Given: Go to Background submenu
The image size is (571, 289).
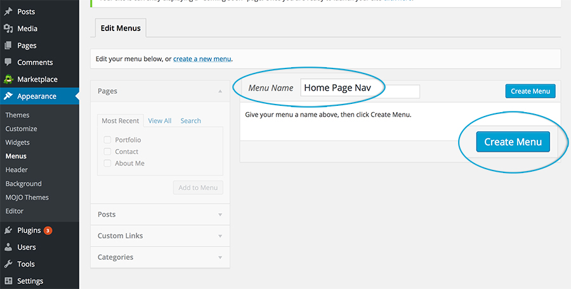Looking at the screenshot, I should point(23,184).
